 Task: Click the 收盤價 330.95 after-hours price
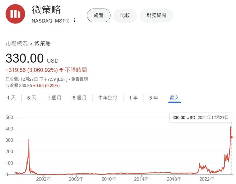(x=19, y=85)
